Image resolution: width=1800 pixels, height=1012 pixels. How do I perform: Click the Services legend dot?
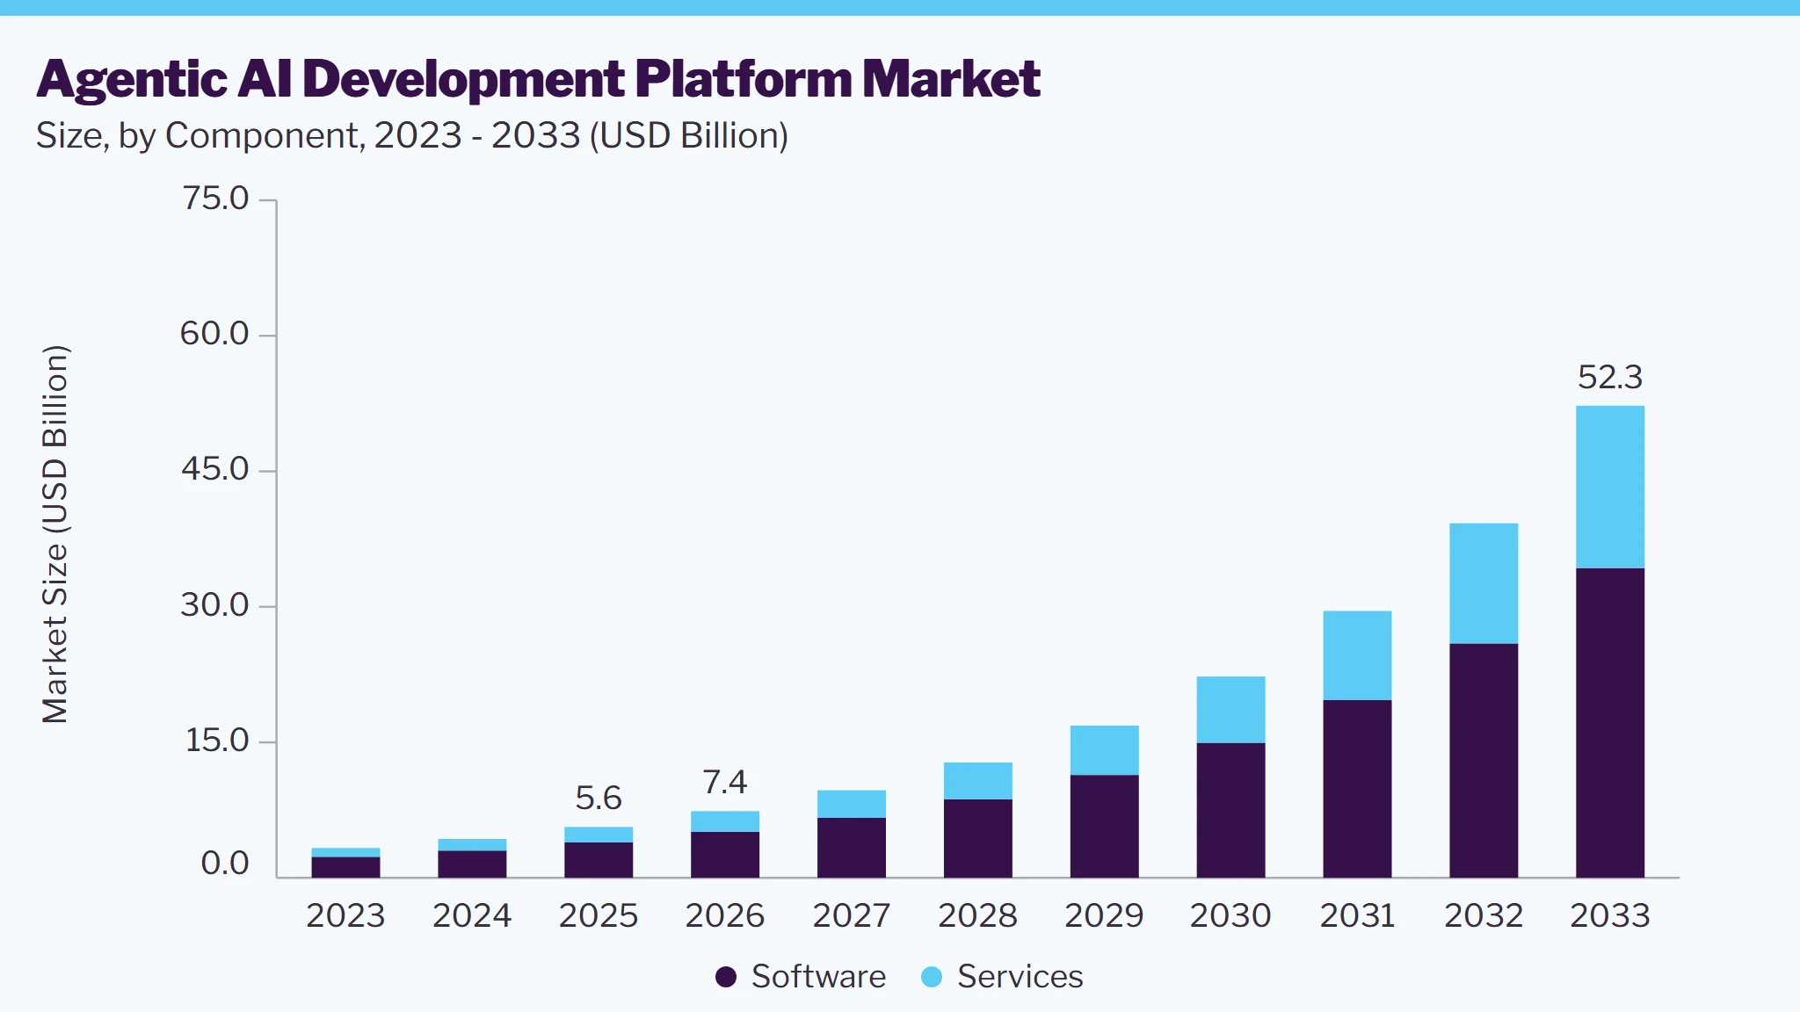(932, 977)
